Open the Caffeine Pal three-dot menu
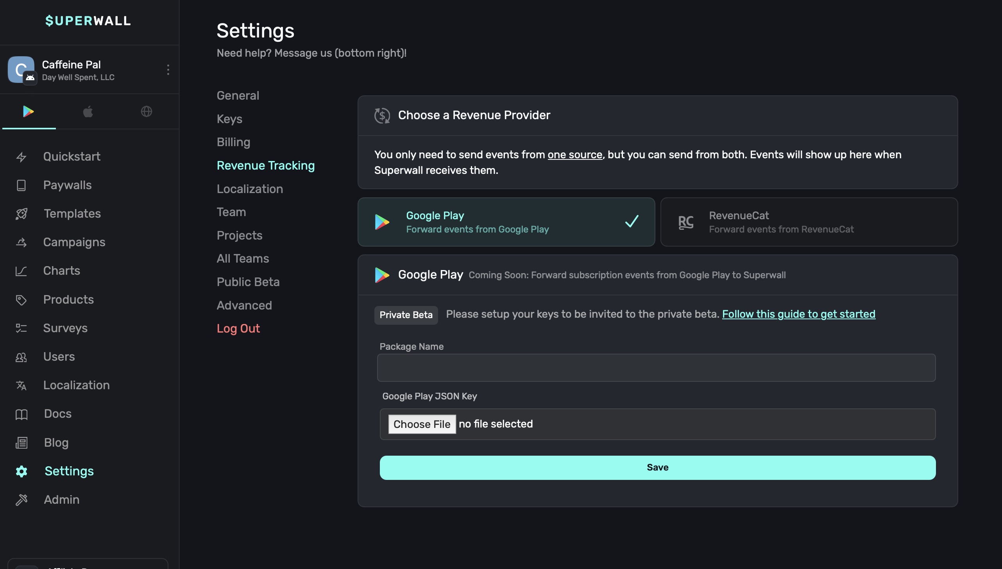This screenshot has height=569, width=1002. pos(168,70)
